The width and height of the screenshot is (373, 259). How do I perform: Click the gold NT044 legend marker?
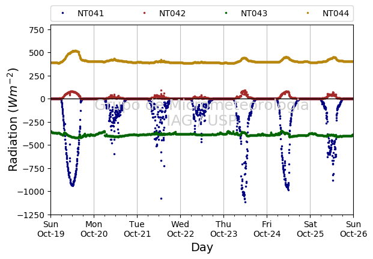pos(308,13)
